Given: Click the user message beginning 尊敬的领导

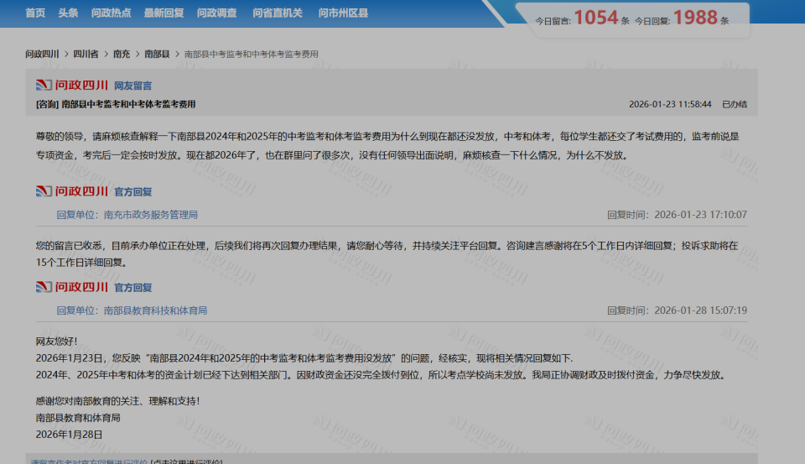Looking at the screenshot, I should 387,146.
